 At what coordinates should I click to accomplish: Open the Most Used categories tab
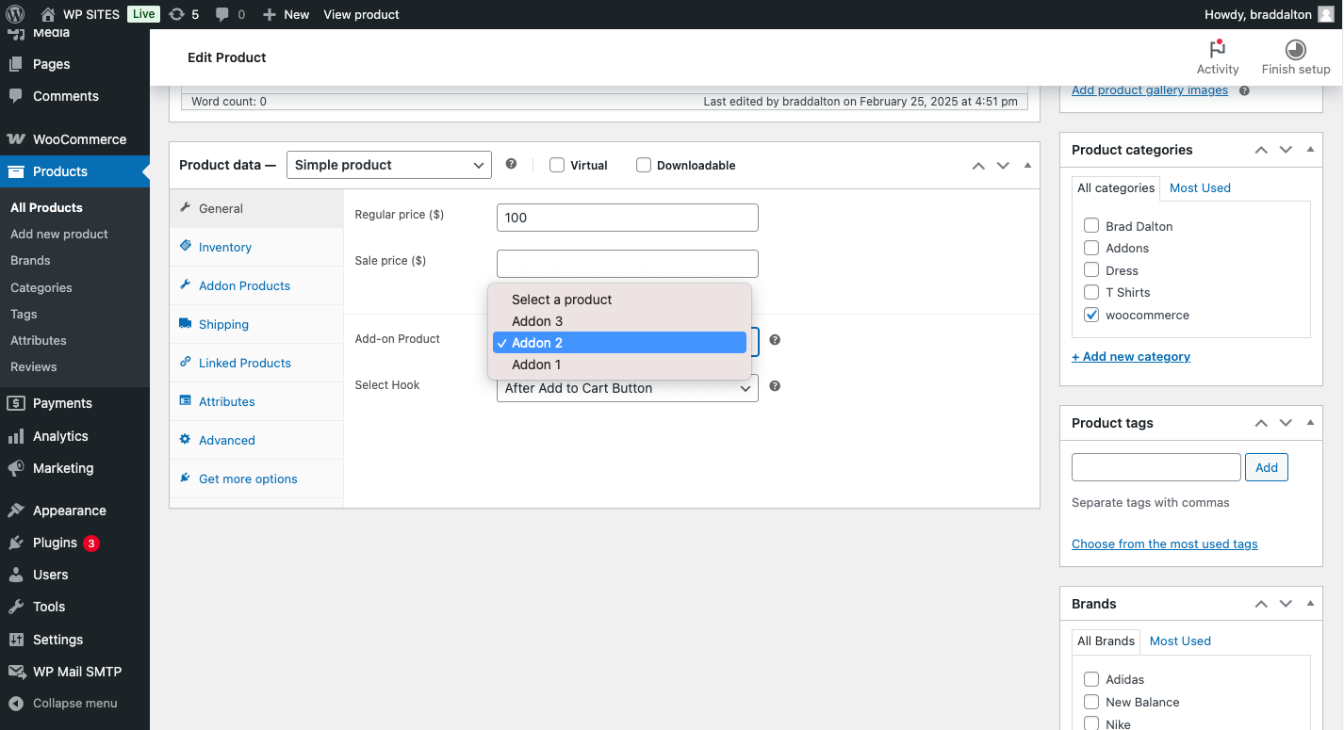tap(1200, 187)
